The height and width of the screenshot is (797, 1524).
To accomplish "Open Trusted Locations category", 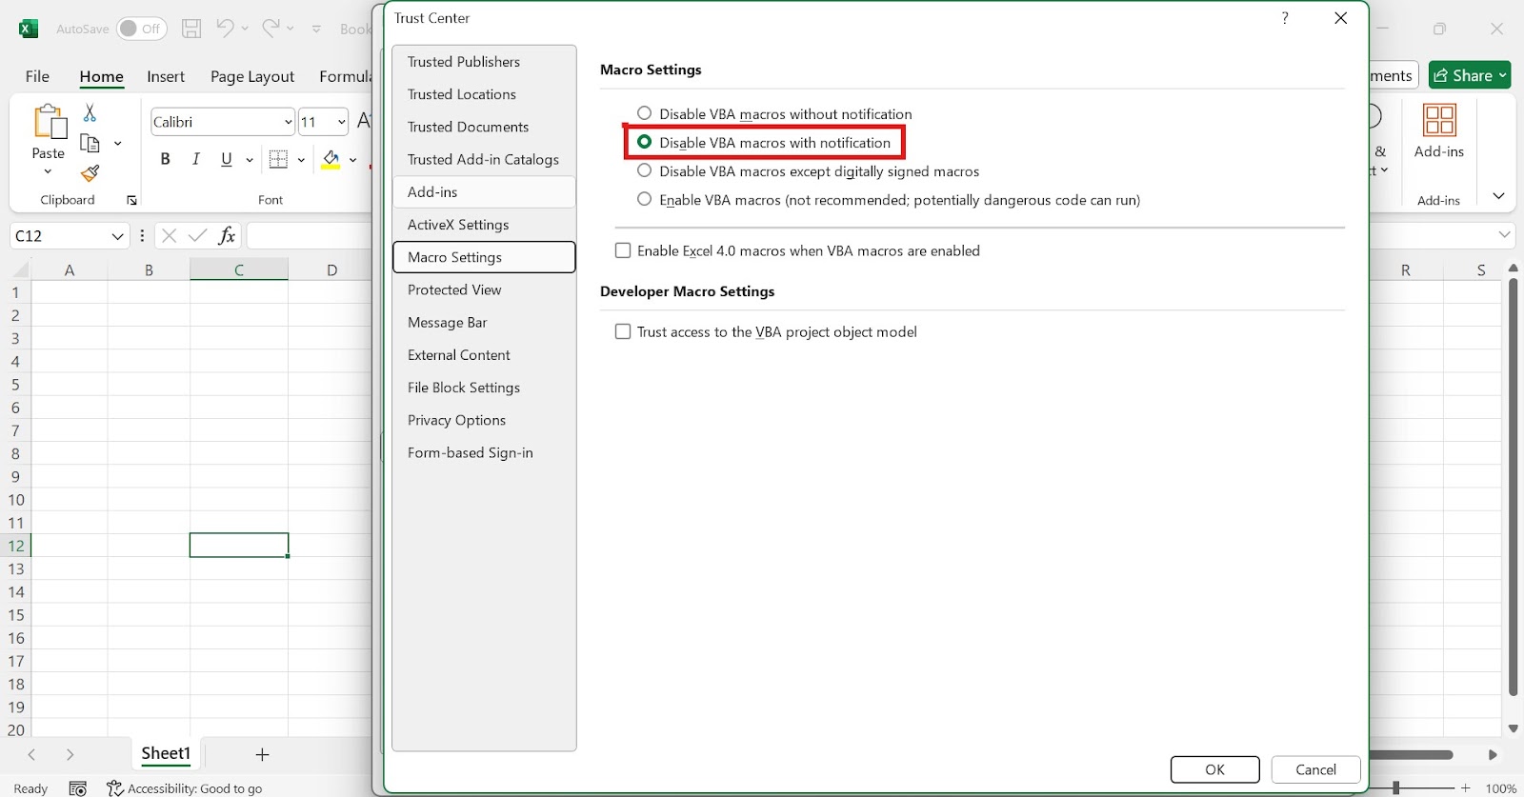I will [484, 94].
